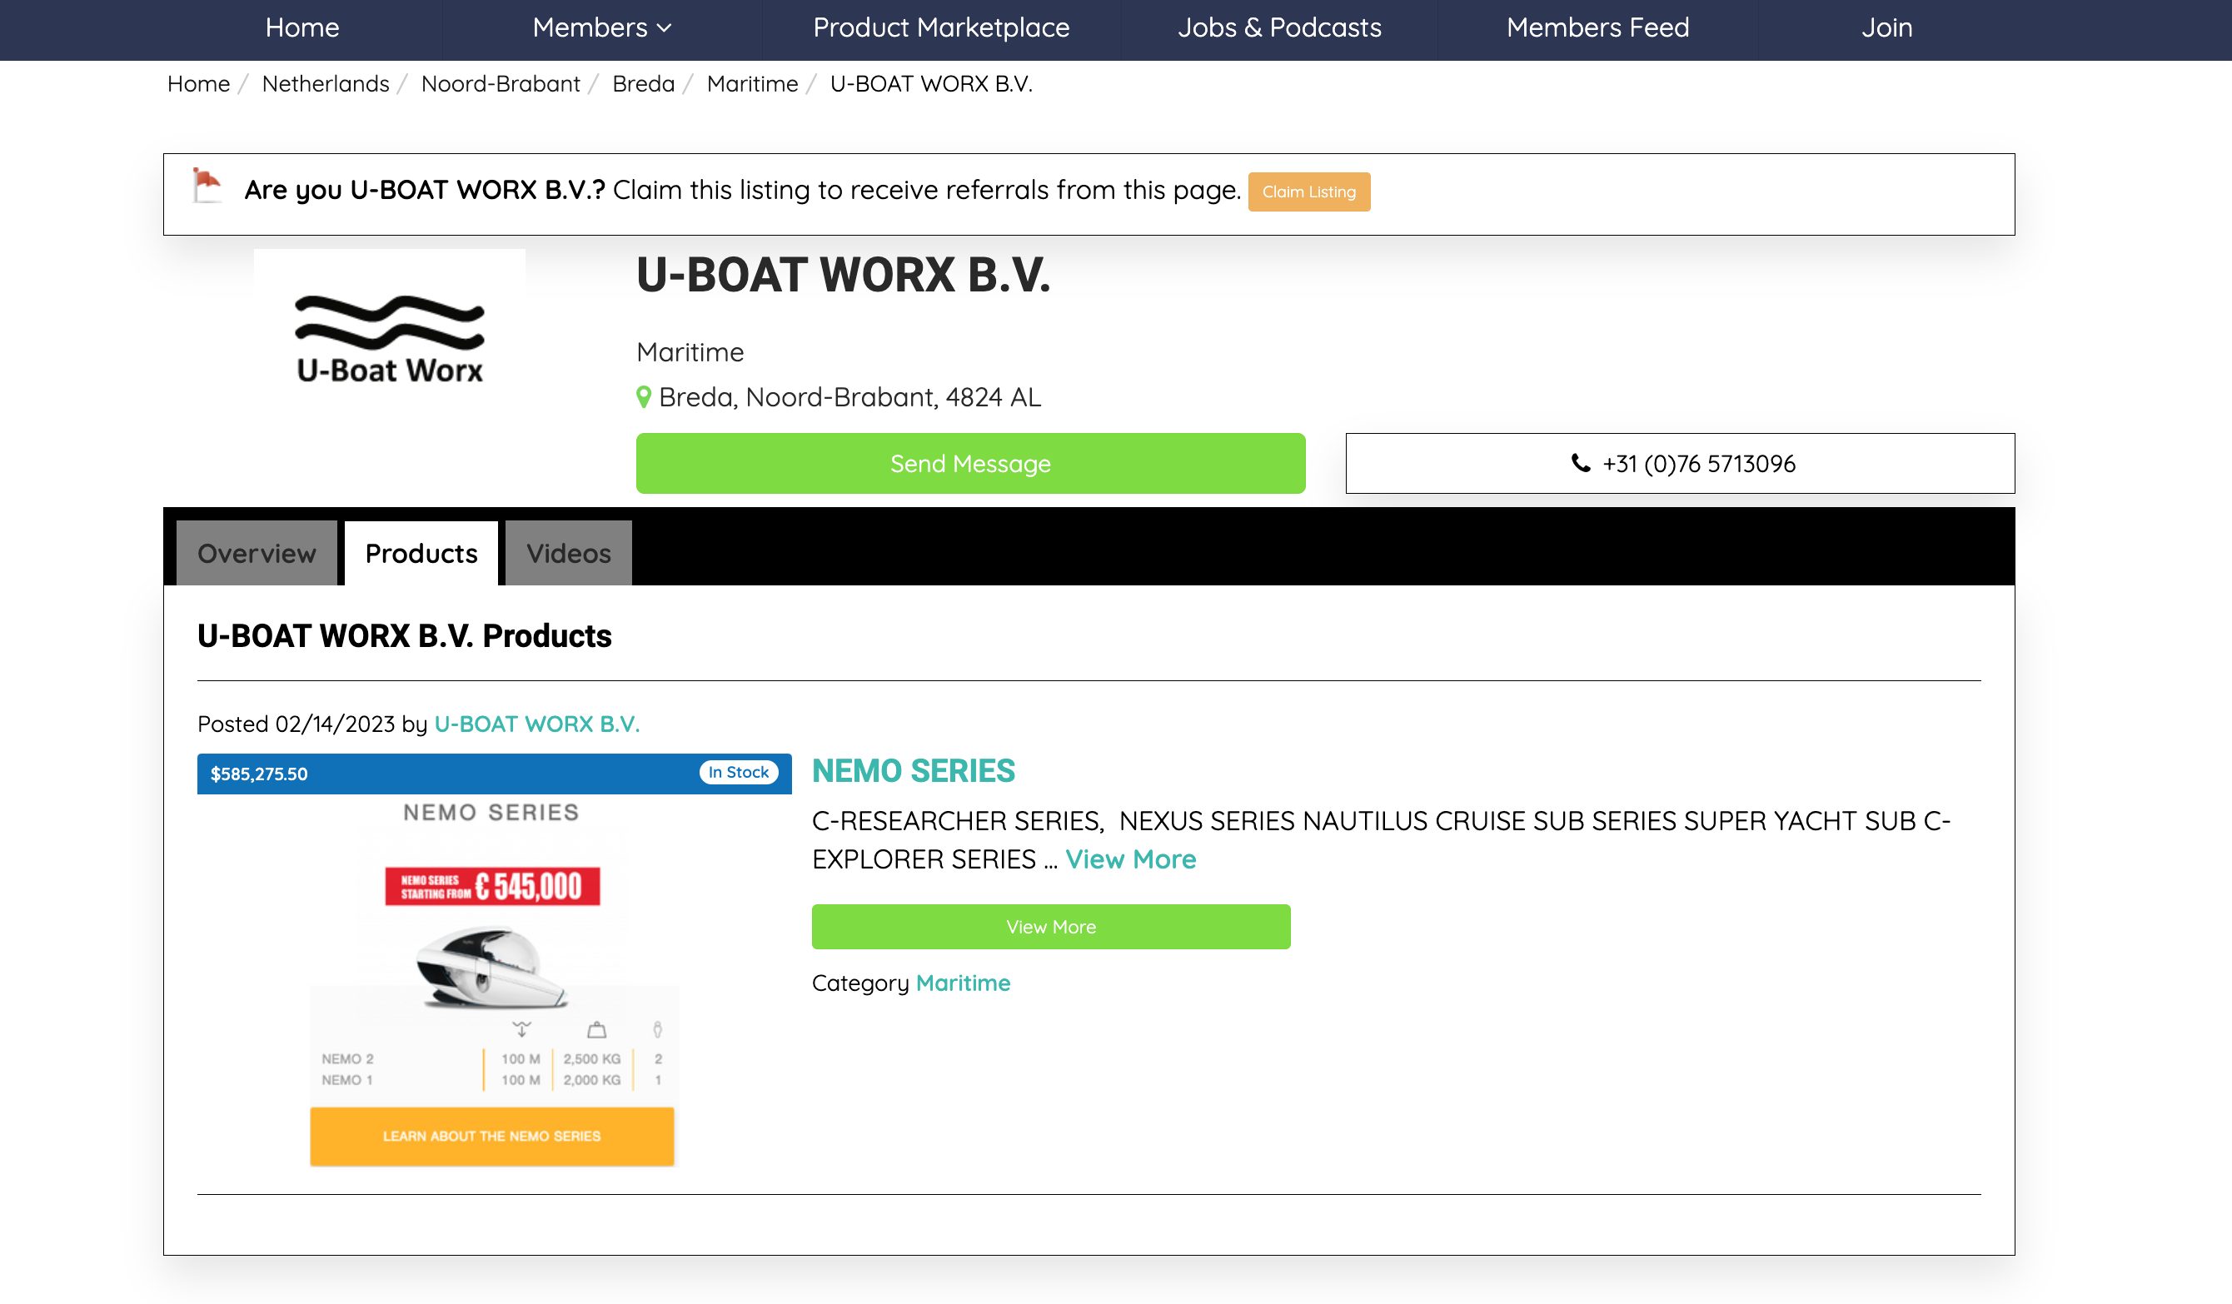The image size is (2232, 1304).
Task: Open Breda in the breadcrumb
Action: [x=643, y=83]
